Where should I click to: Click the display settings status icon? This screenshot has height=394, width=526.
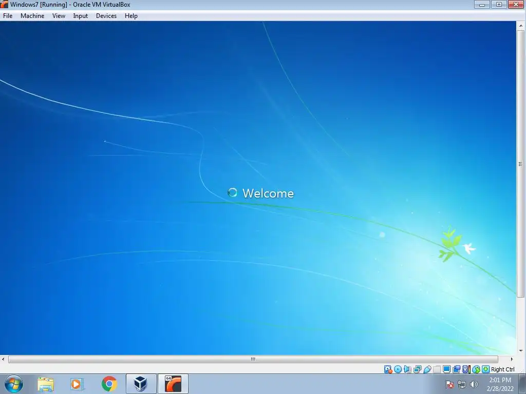click(446, 369)
